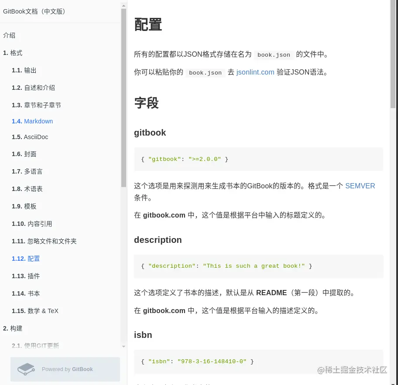The height and width of the screenshot is (385, 398).
Task: Open the Powered by GitBook link
Action: pyautogui.click(x=65, y=369)
